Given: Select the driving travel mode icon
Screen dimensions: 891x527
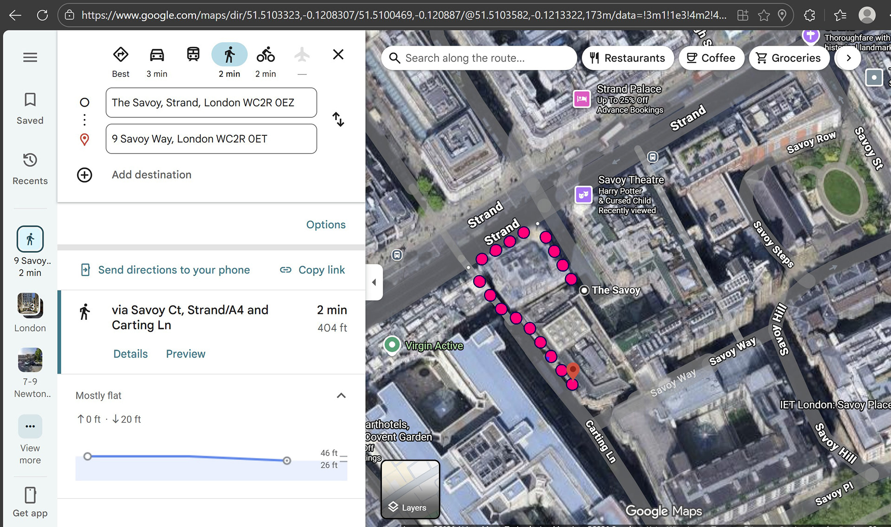Looking at the screenshot, I should 157,55.
